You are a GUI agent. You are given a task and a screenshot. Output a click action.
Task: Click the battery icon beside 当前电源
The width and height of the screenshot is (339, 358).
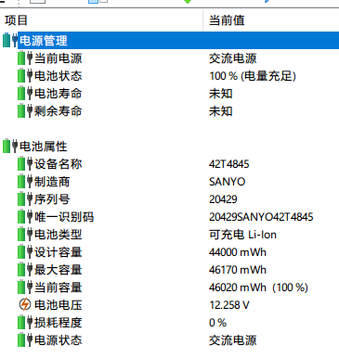[25, 58]
